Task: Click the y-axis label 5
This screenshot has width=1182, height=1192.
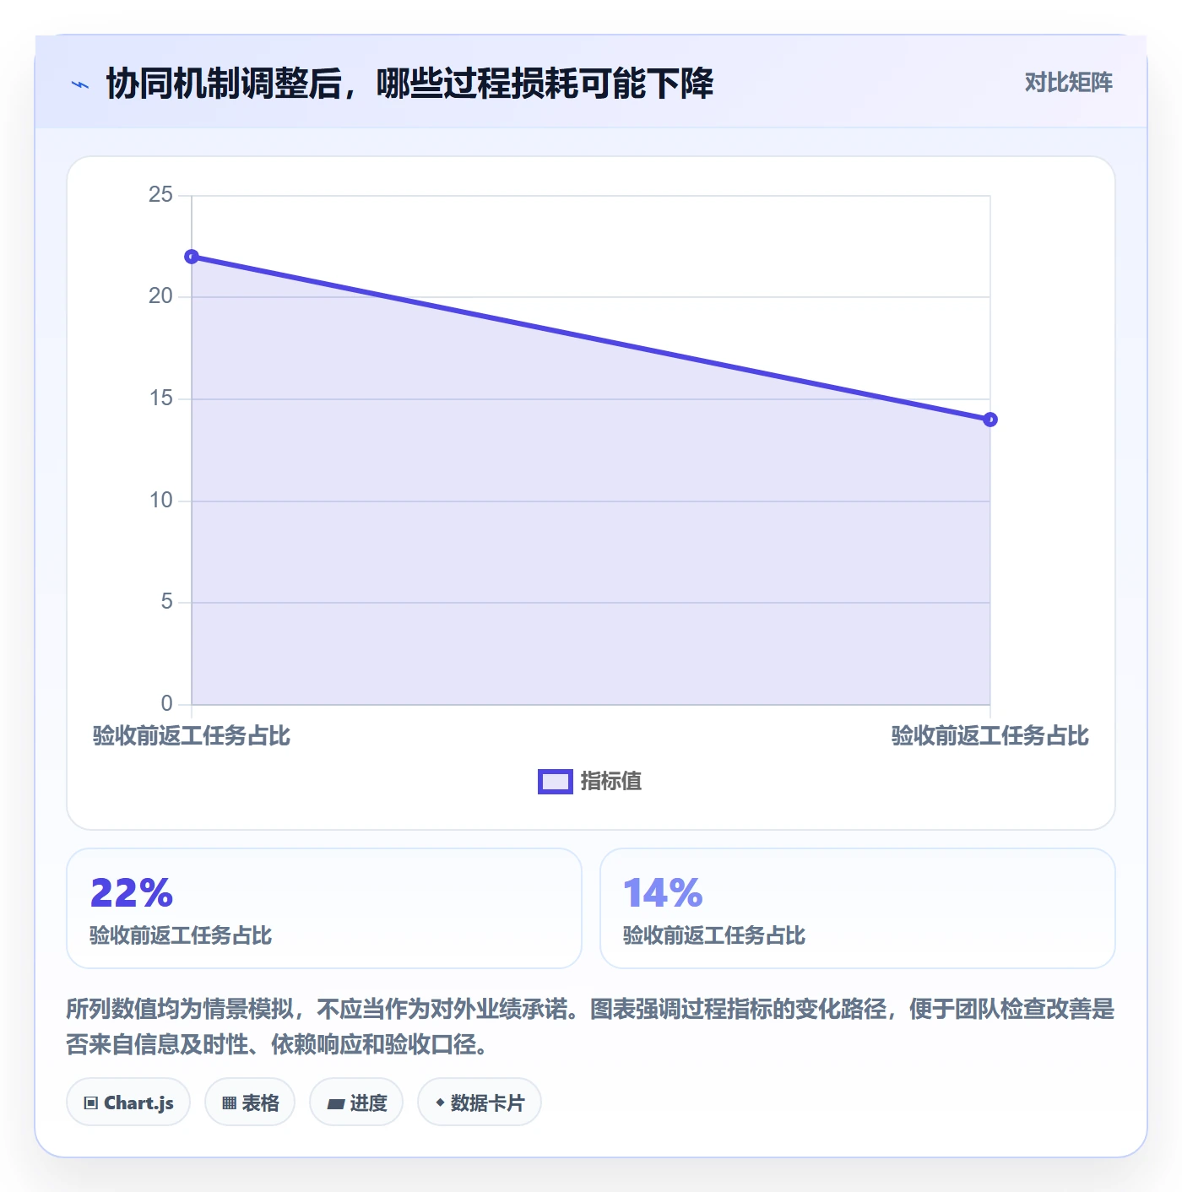Action: tap(166, 602)
